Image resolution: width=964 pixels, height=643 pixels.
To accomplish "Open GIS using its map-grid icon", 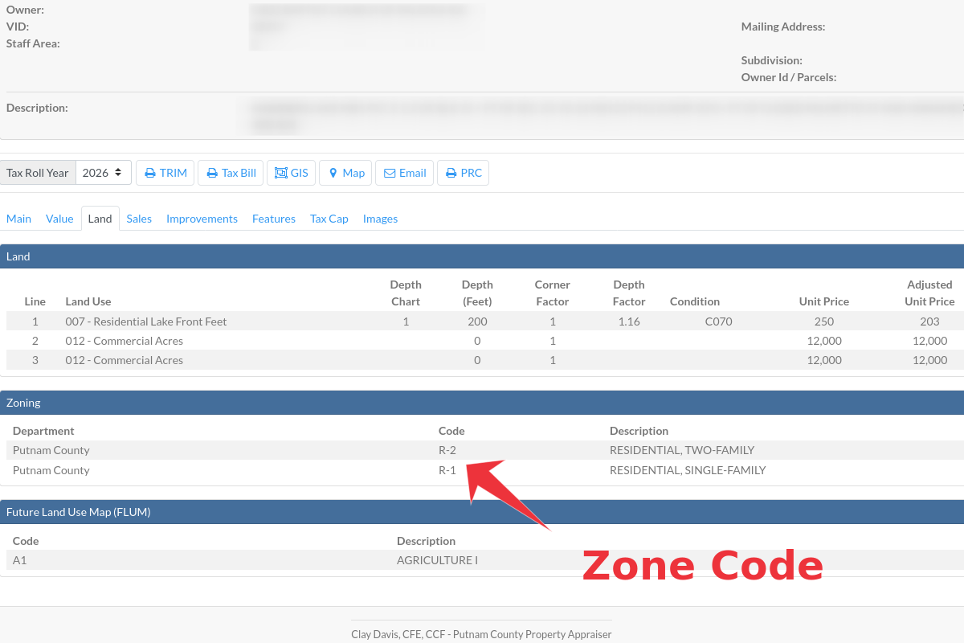I will click(280, 172).
